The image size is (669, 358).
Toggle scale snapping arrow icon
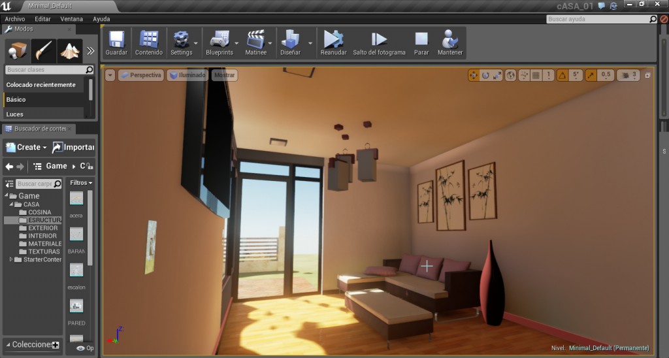click(591, 76)
